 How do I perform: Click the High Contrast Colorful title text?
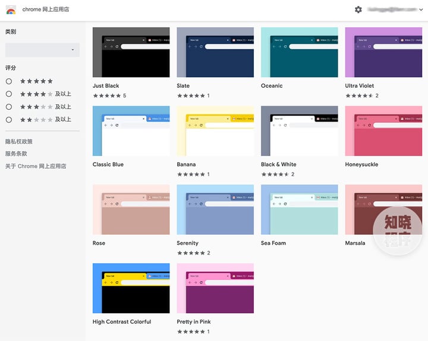pos(122,322)
